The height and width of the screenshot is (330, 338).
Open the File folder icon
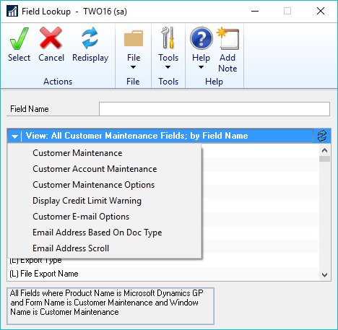pos(134,38)
